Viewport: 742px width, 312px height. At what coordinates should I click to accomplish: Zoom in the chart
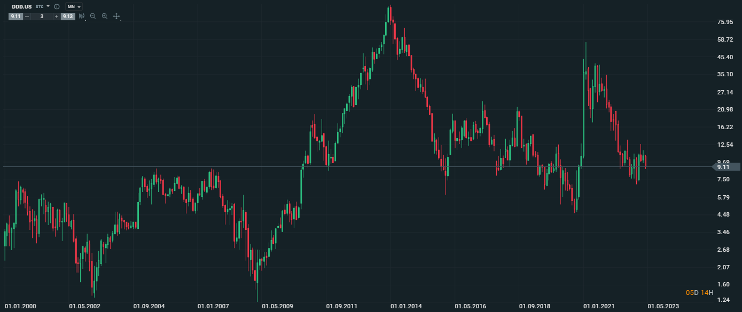pos(105,17)
